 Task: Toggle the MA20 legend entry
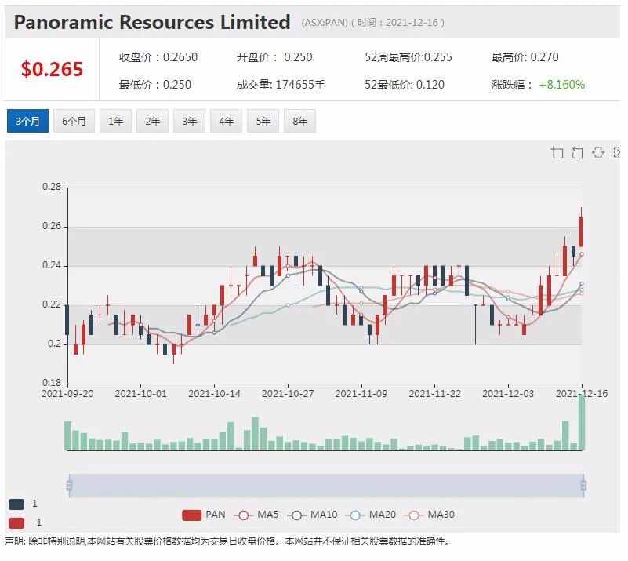click(371, 515)
